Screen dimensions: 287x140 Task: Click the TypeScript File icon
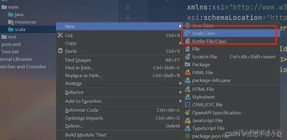point(188,128)
